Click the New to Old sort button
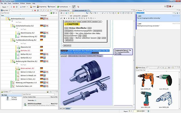 [54, 97]
